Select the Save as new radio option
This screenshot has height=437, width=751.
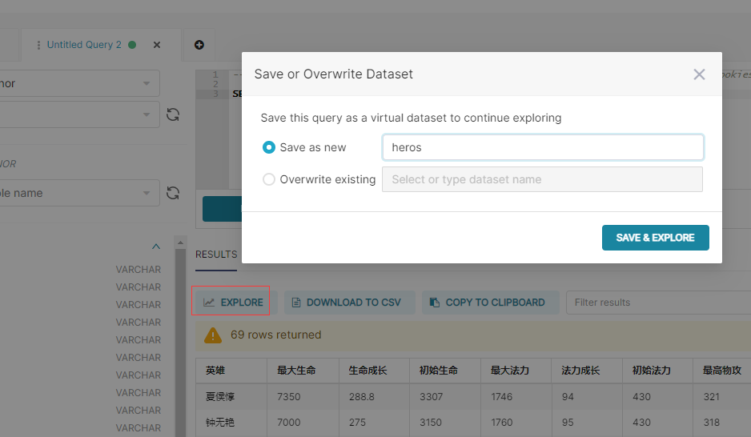(269, 147)
